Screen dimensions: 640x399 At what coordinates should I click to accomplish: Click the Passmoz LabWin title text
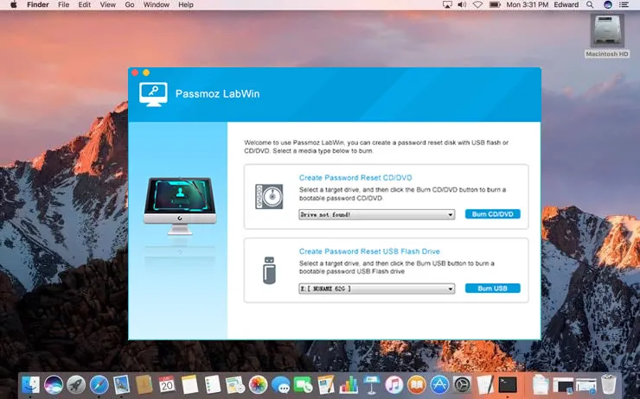tap(218, 94)
